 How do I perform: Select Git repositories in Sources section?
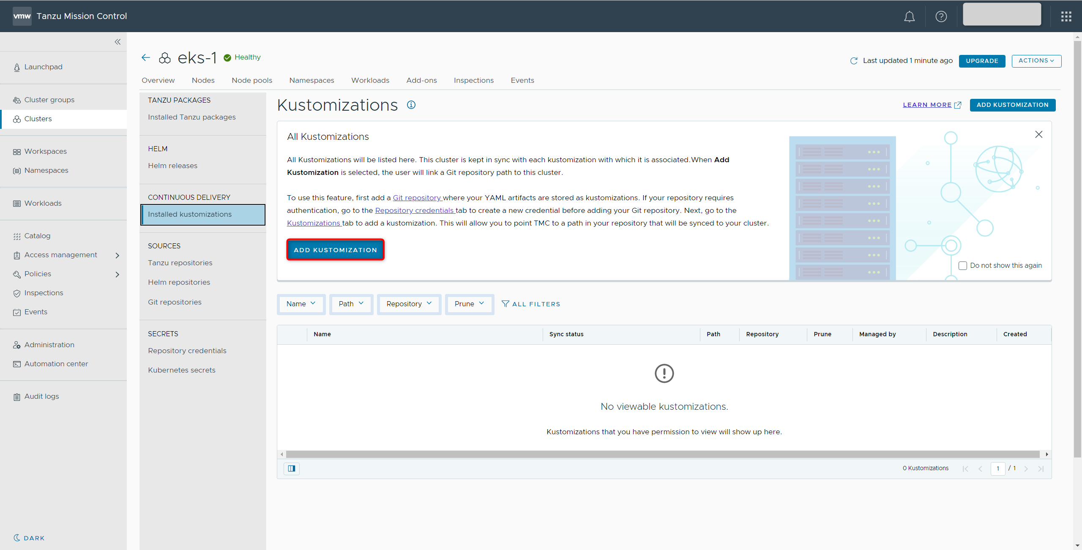coord(175,302)
